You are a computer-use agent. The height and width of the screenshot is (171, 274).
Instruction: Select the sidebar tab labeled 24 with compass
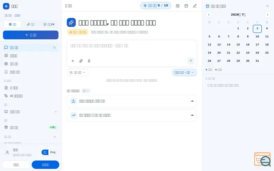point(49,24)
